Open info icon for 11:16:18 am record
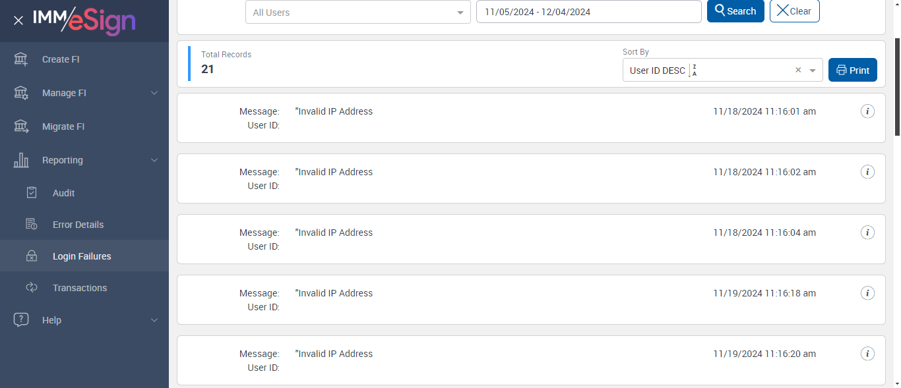The height and width of the screenshot is (388, 901). point(868,293)
